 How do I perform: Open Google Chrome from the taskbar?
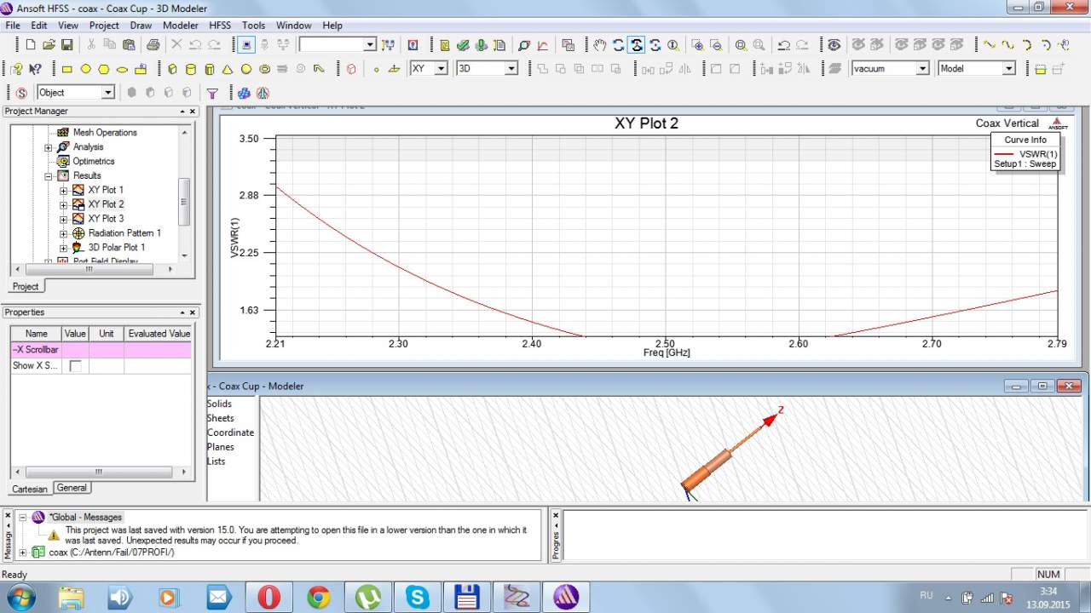(x=319, y=598)
